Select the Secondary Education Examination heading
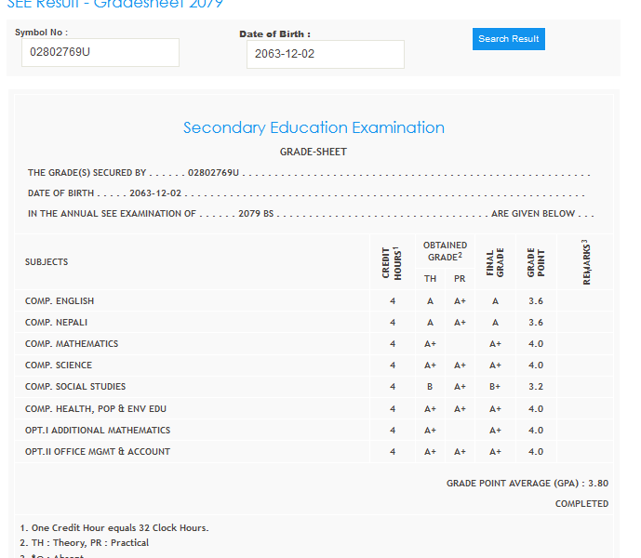 [314, 127]
